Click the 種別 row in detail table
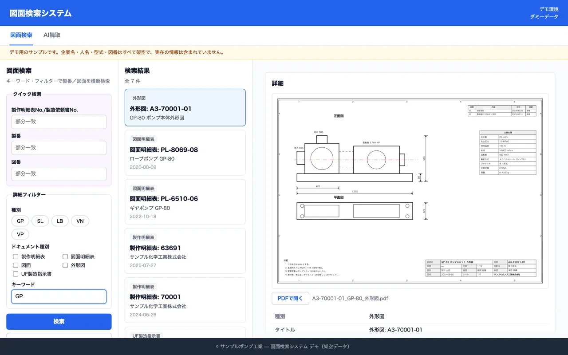This screenshot has width=568, height=355. [x=410, y=317]
